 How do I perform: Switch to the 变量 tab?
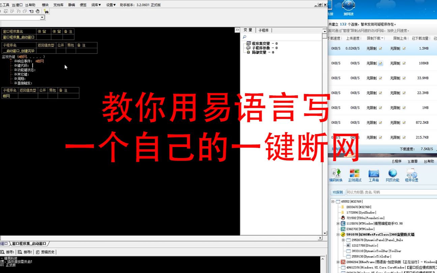(x=248, y=30)
